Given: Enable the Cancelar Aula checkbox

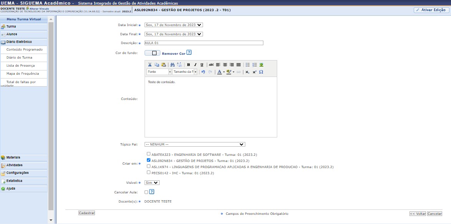Looking at the screenshot, I should [146, 192].
